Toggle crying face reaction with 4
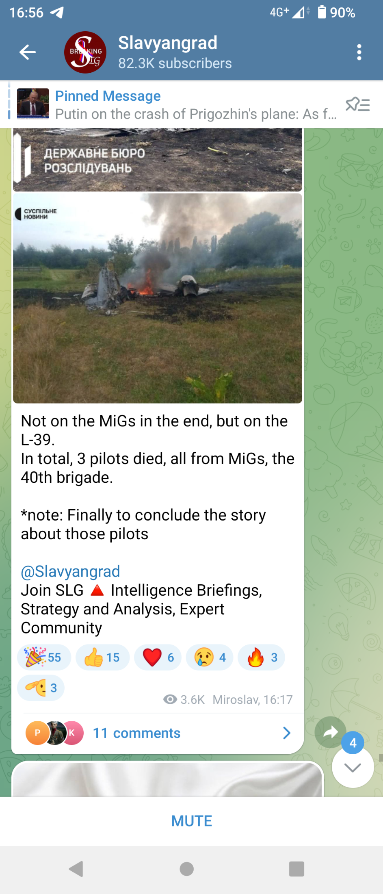Image resolution: width=383 pixels, height=894 pixels. pyautogui.click(x=210, y=657)
